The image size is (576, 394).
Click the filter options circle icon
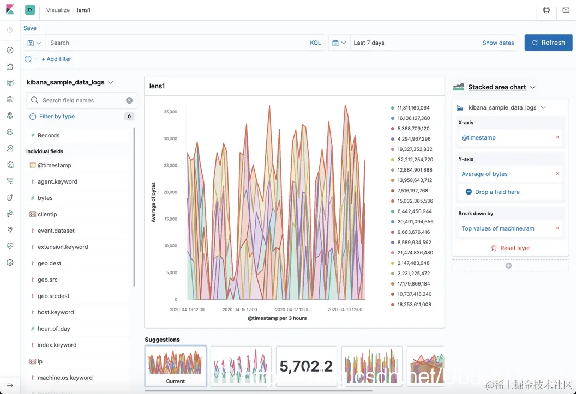pyautogui.click(x=28, y=59)
